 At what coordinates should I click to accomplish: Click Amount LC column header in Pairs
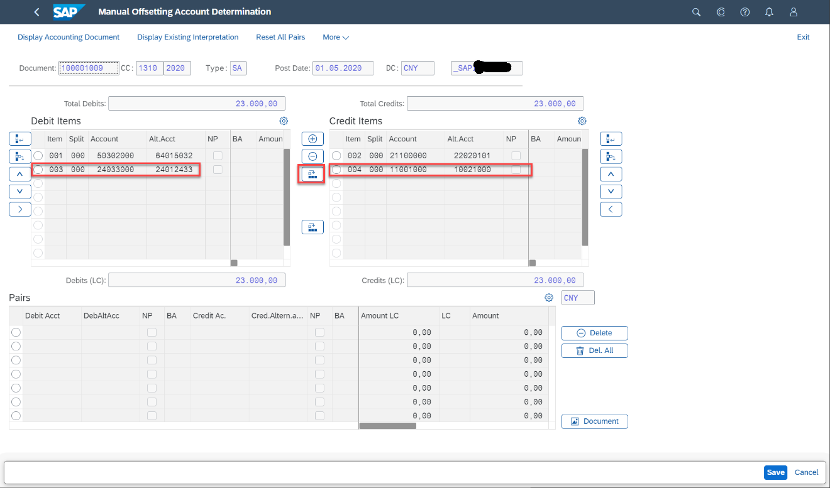(399, 316)
